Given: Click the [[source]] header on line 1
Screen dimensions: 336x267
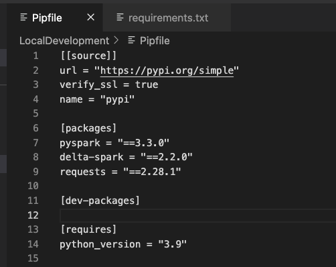Looking at the screenshot, I should tap(88, 56).
